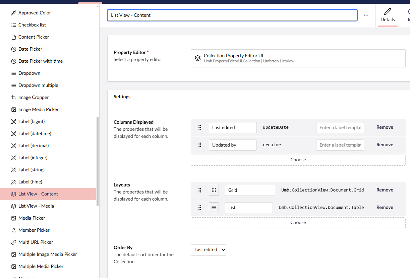Screen dimensions: 410x278
Task: Click the Image Cropper crop icon
Action: (14, 97)
